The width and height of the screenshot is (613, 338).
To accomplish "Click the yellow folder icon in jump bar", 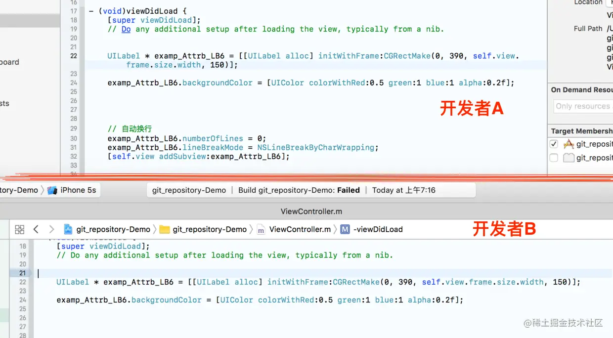I will tap(165, 229).
